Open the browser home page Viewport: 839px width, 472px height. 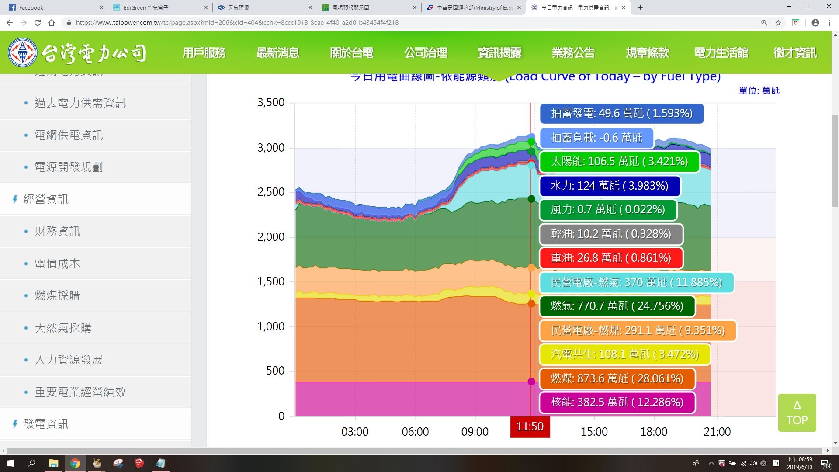click(52, 23)
